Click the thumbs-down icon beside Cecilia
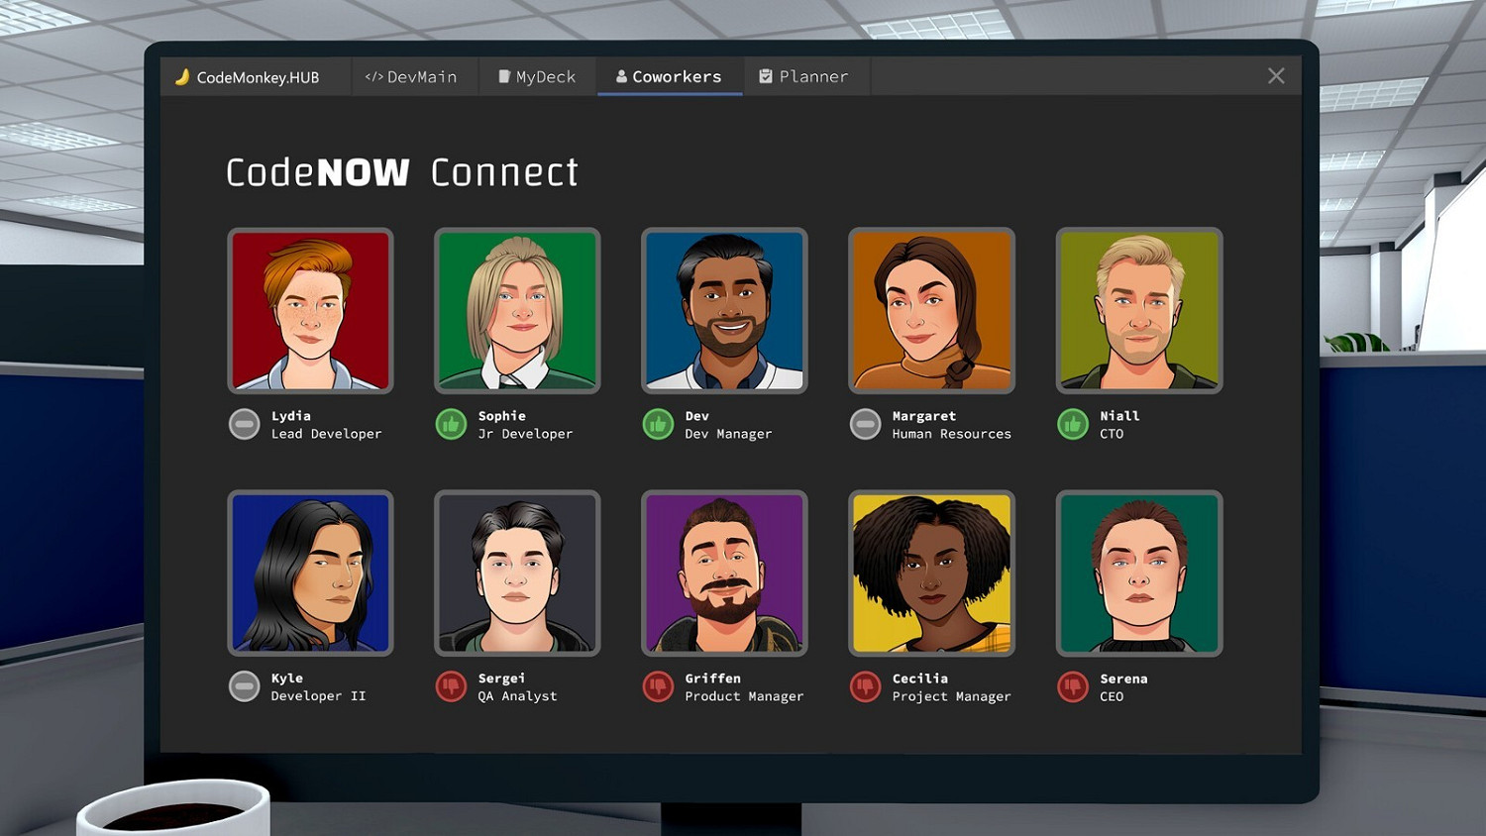The width and height of the screenshot is (1486, 836). pos(865,686)
